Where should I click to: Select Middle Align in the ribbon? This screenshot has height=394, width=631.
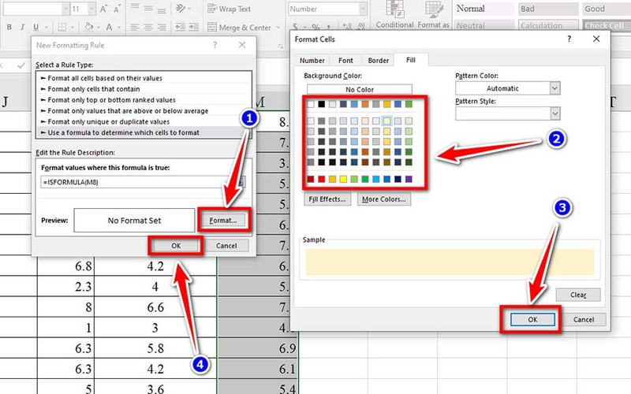148,9
